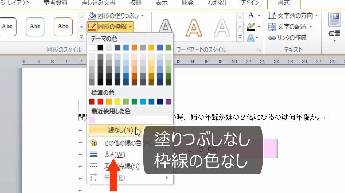Open the 位置 position button
Image resolution: width=345 pixels, height=193 pixels.
[334, 27]
